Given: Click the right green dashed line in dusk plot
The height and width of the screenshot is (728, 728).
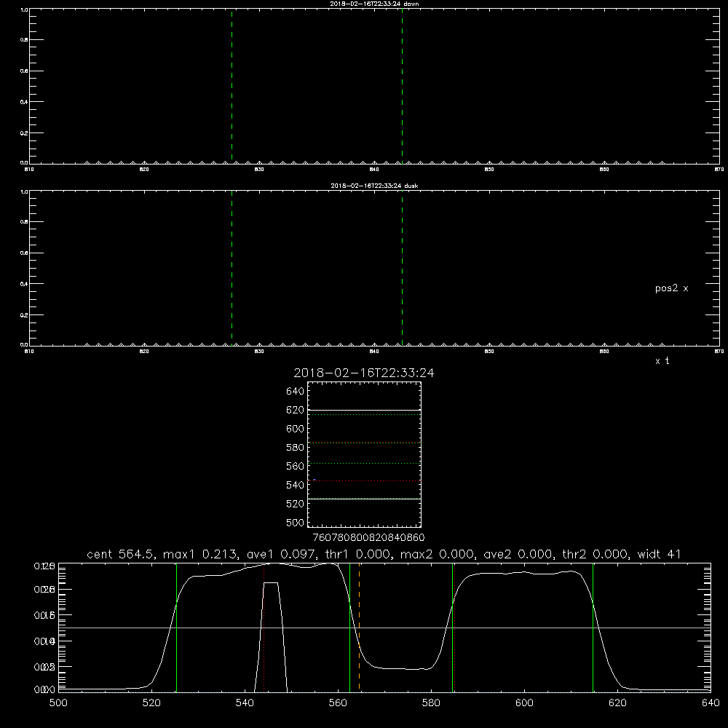Looking at the screenshot, I should [x=402, y=268].
